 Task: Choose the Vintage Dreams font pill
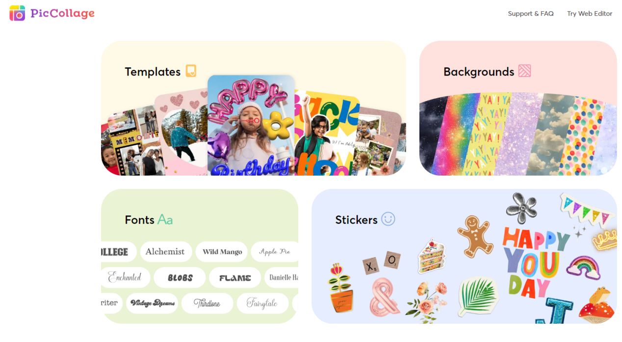pos(152,303)
